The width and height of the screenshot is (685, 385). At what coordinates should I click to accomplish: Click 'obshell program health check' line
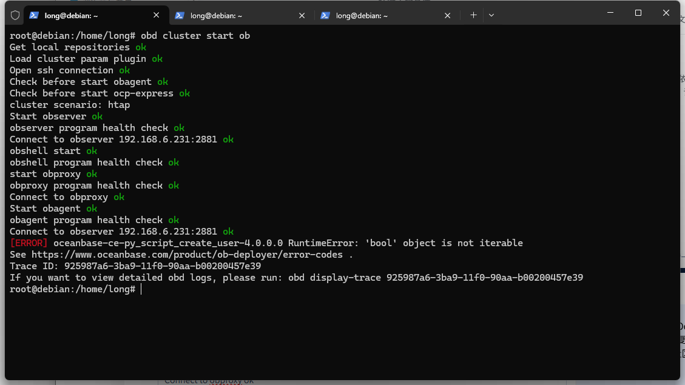95,162
